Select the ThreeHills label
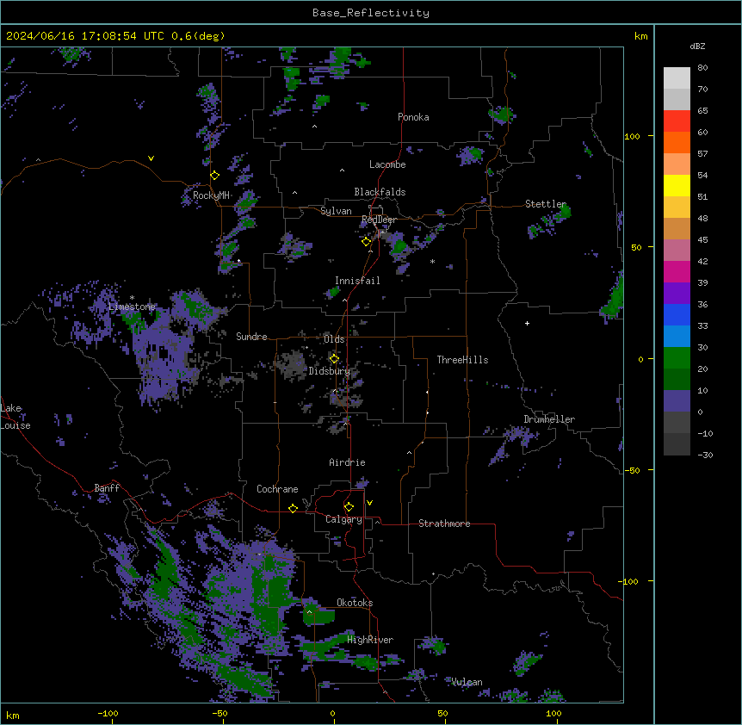Viewport: 742px width, 725px height. point(462,360)
